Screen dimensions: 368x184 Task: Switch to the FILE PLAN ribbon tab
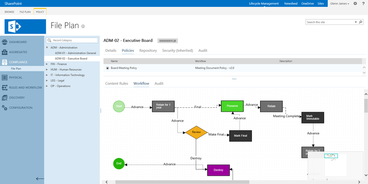(x=25, y=12)
